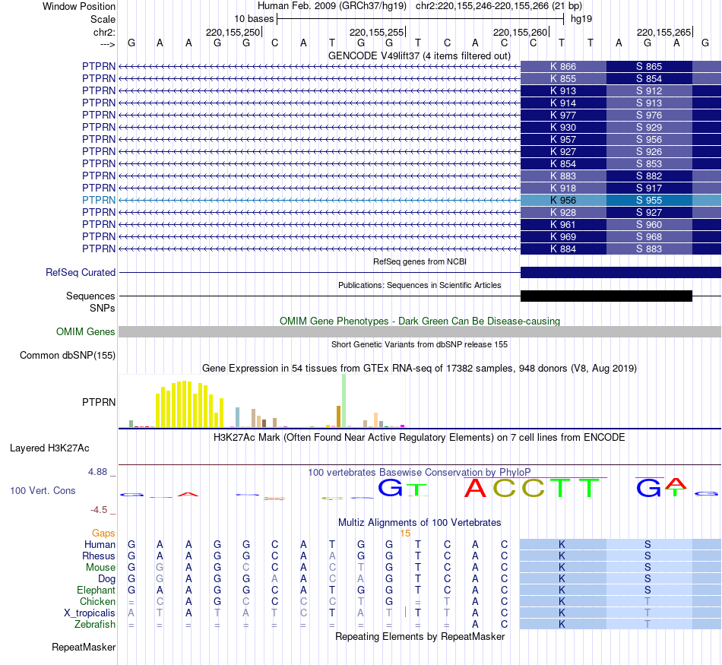The image size is (722, 665).
Task: Click the S 913 codon block
Action: click(x=649, y=103)
